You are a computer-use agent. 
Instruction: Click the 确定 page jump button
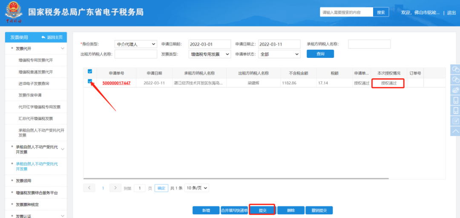click(x=162, y=188)
